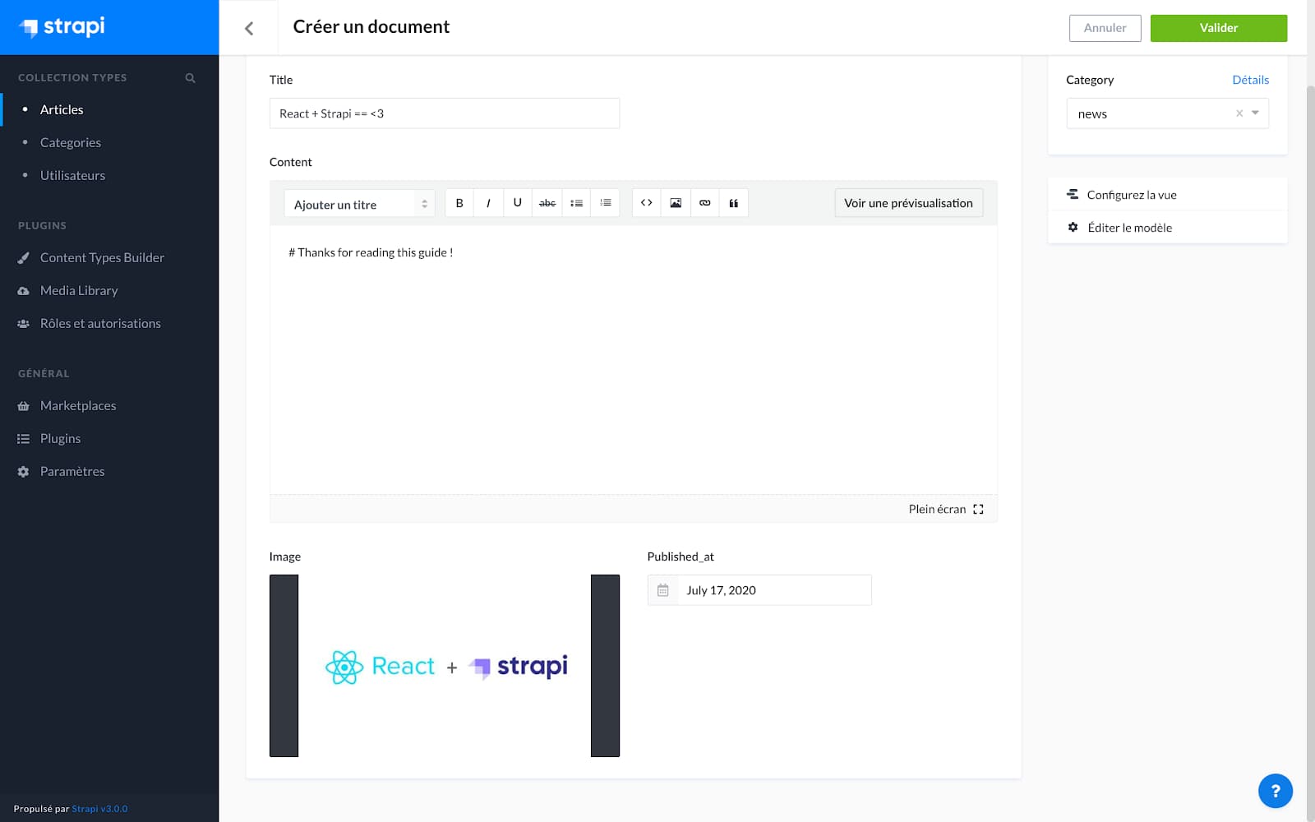Image resolution: width=1315 pixels, height=822 pixels.
Task: Apply underline formatting
Action: pos(517,202)
